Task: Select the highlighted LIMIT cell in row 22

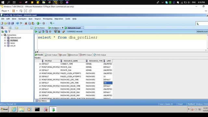Action: (108, 83)
